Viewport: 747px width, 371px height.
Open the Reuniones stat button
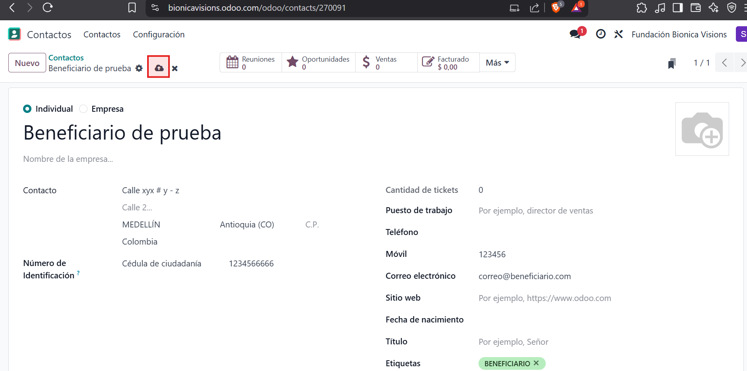point(251,63)
